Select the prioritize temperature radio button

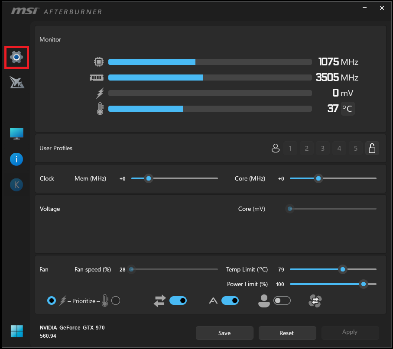(116, 301)
